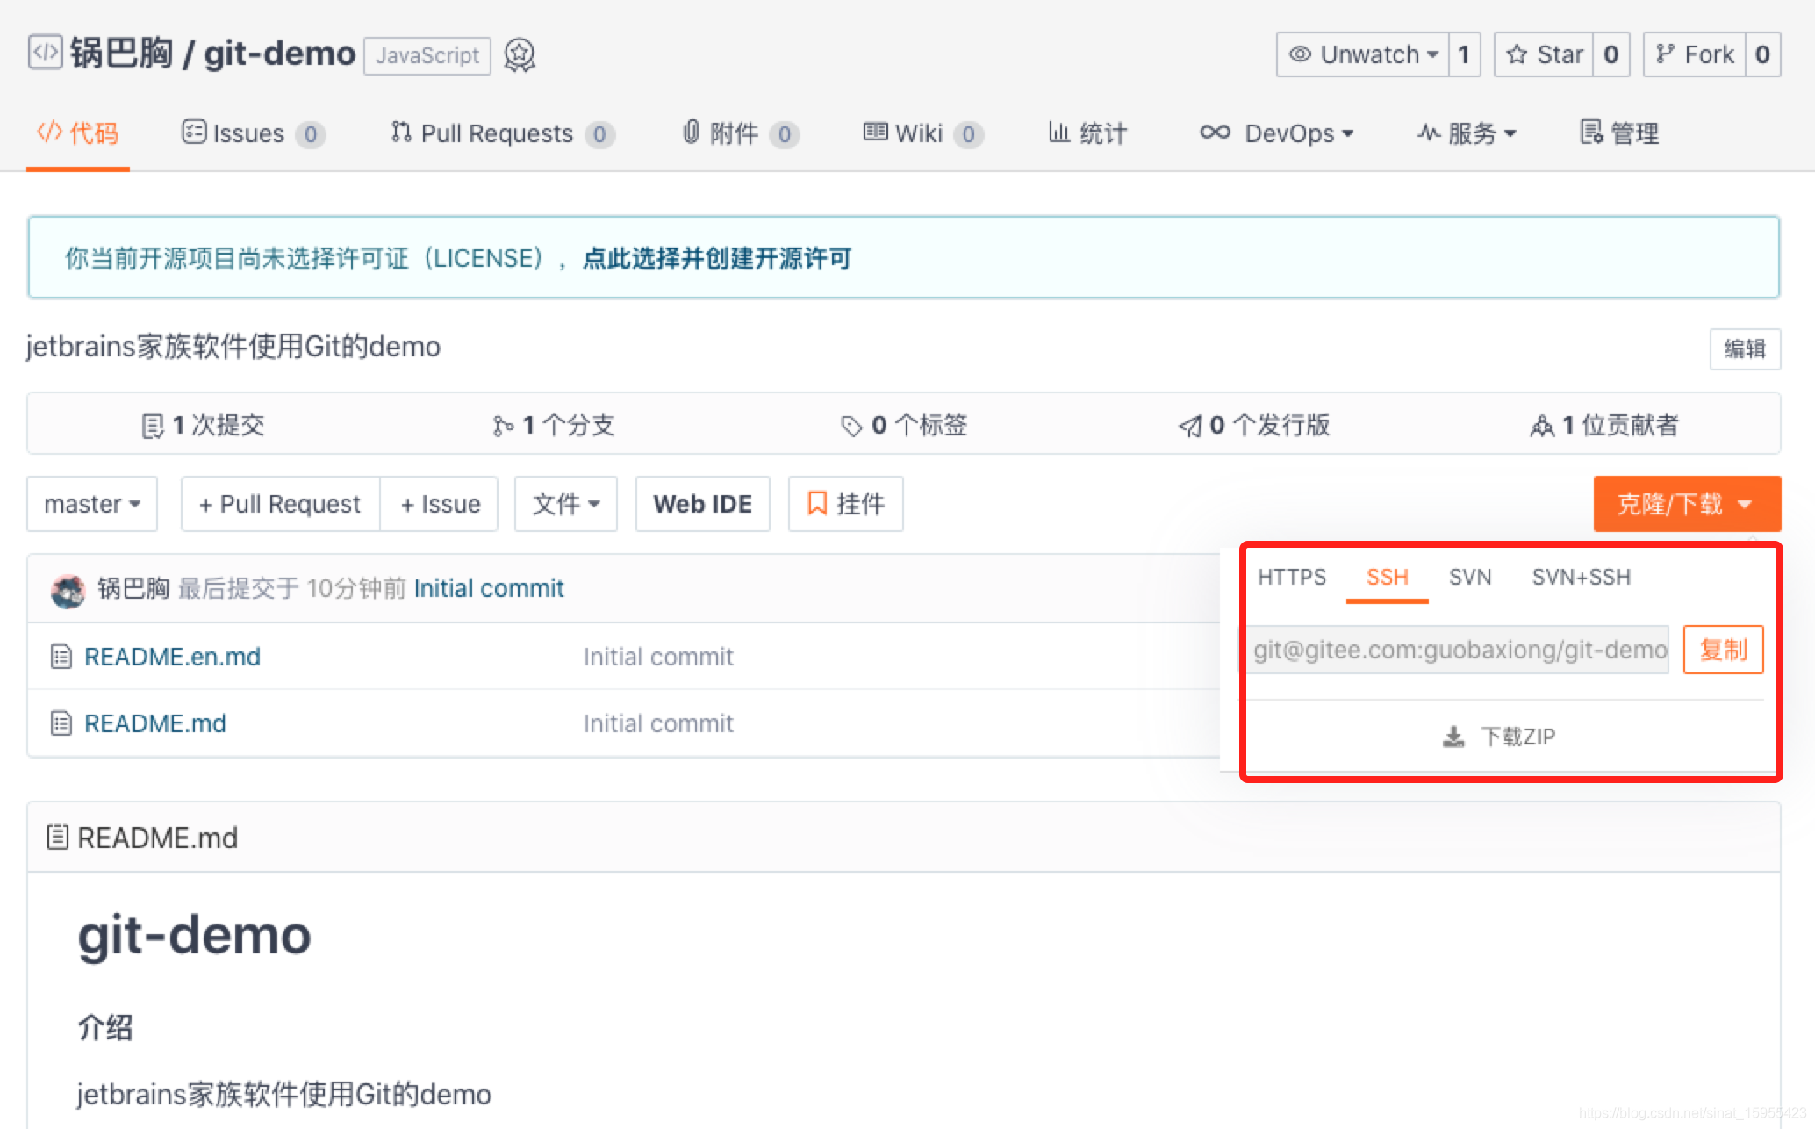Open the Initial commit link by 锅巴胸
This screenshot has width=1815, height=1129.
click(x=489, y=588)
